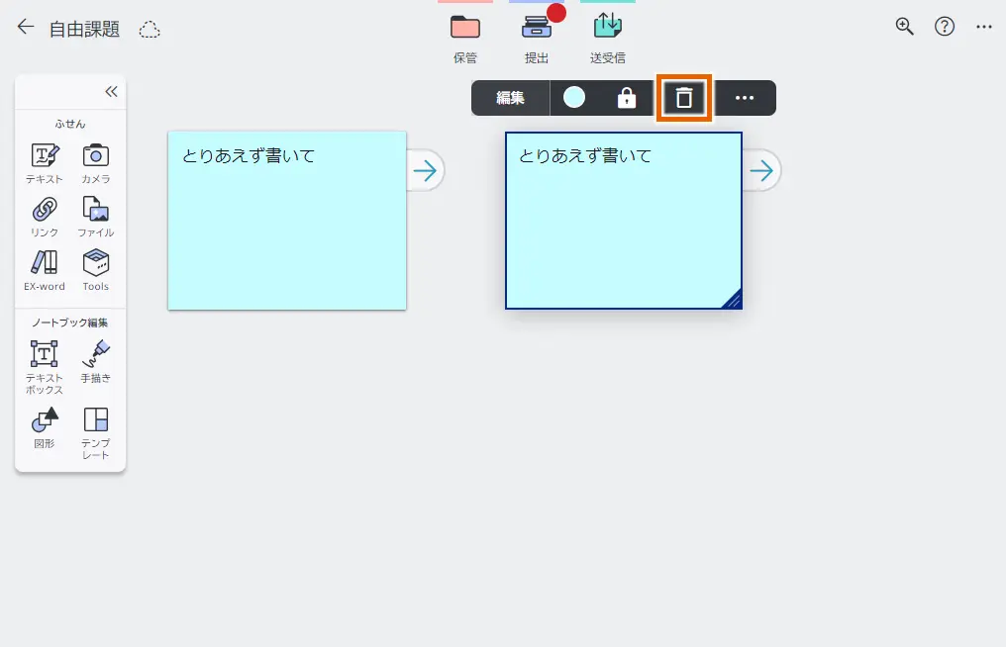Select the リンク insertion tool
This screenshot has height=647, width=1006.
(x=44, y=216)
